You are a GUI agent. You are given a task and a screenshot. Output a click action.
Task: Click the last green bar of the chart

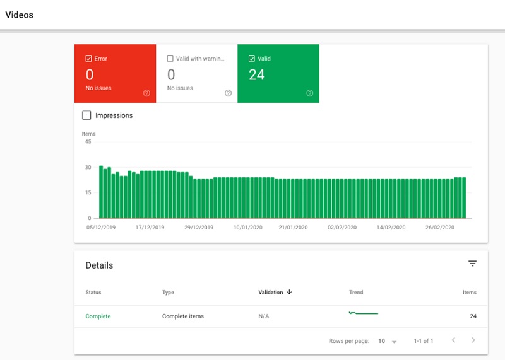point(464,197)
